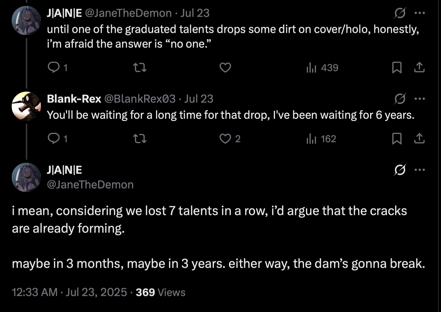Repost Blank-Rex's waiting 6 years tweet
Image resolution: width=441 pixels, height=312 pixels.
[x=140, y=138]
